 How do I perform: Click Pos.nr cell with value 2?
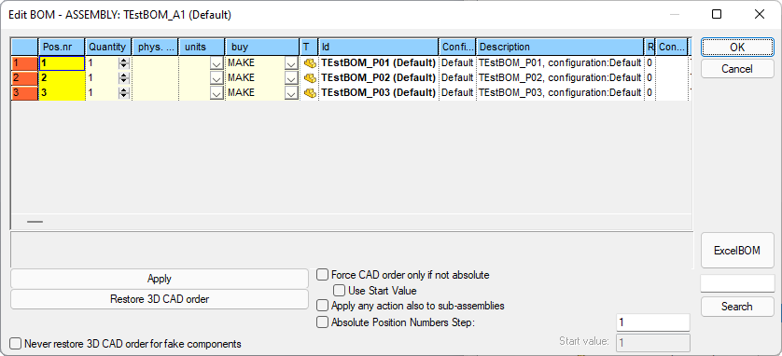pyautogui.click(x=62, y=78)
